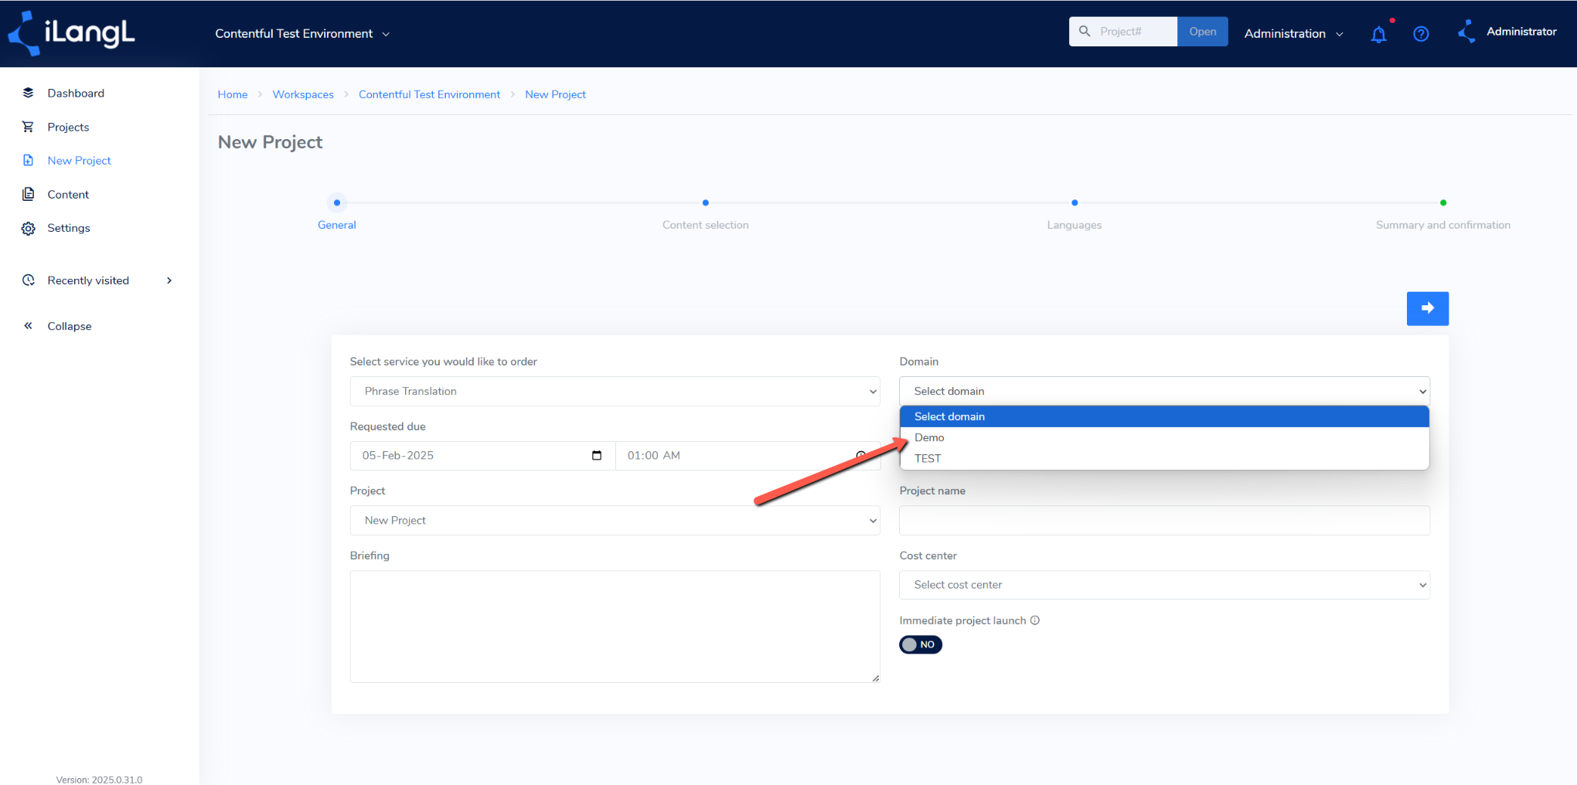Screen dimensions: 1577x785
Task: Choose TEST from domain list
Action: 1164,458
